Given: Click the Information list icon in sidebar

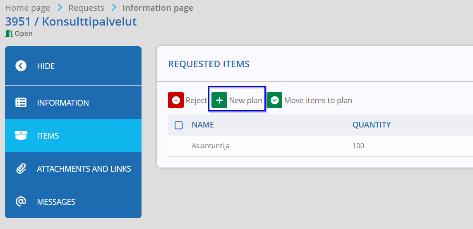Looking at the screenshot, I should click(x=21, y=103).
